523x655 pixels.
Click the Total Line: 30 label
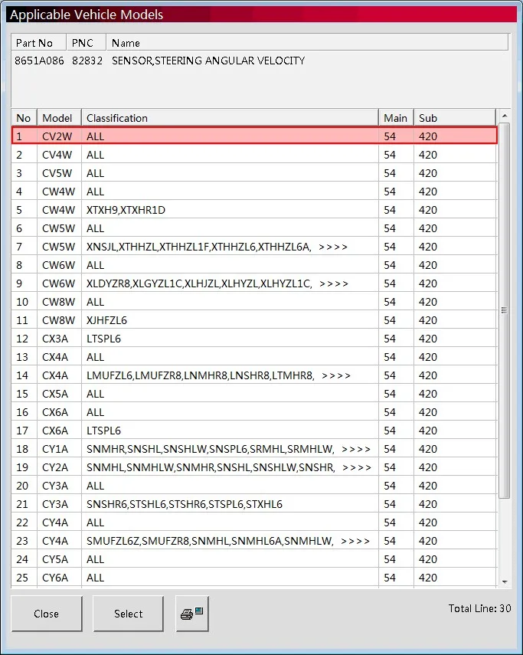click(x=479, y=608)
